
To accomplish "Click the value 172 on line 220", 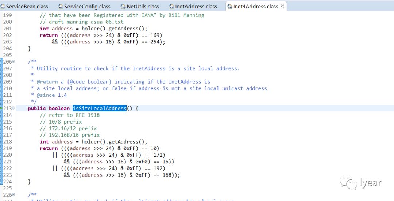I will [x=158, y=155].
